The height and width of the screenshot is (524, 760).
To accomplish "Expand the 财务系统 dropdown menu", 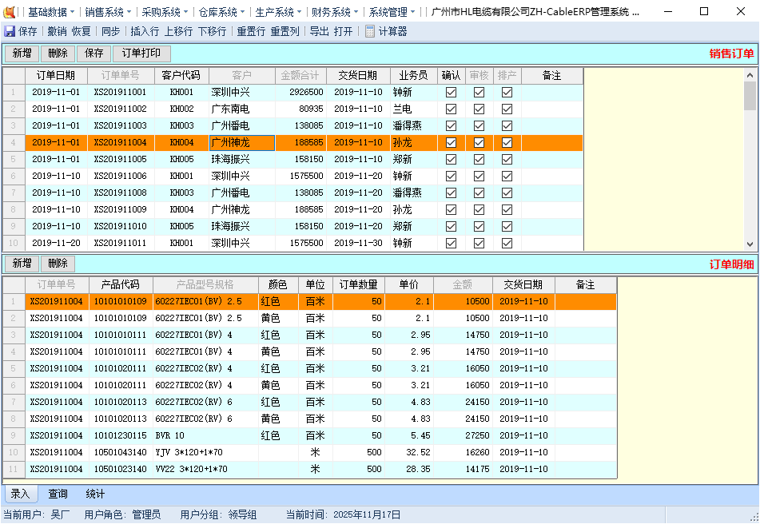I will coord(335,12).
